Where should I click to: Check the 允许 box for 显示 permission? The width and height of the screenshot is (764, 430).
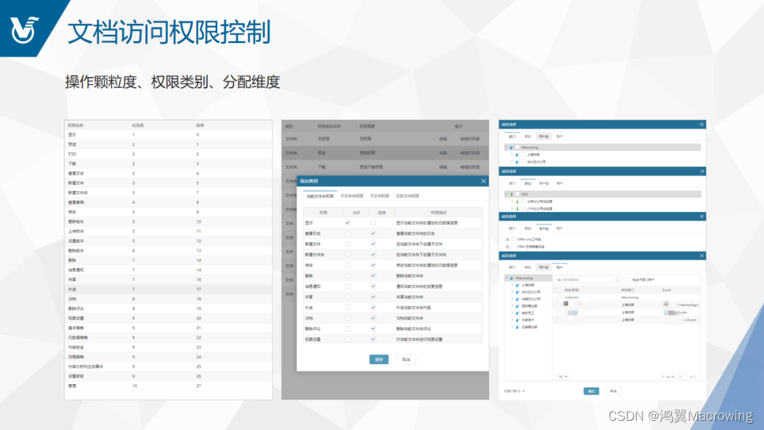coord(347,223)
